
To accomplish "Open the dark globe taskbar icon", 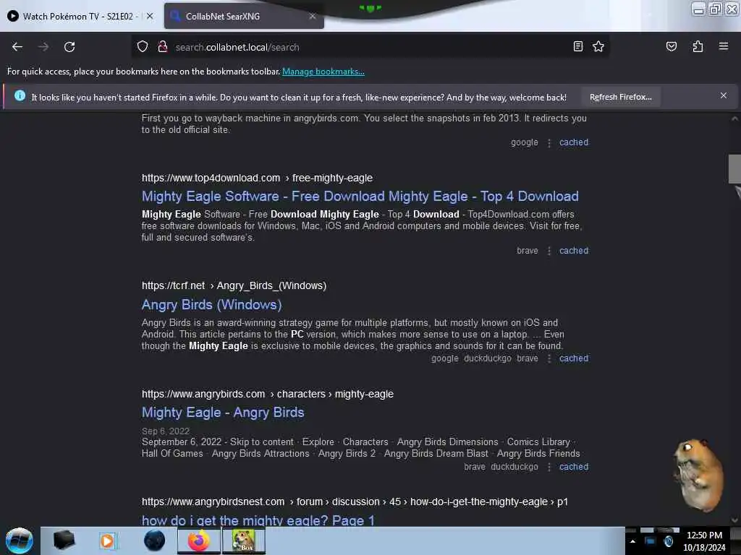I will pos(155,541).
